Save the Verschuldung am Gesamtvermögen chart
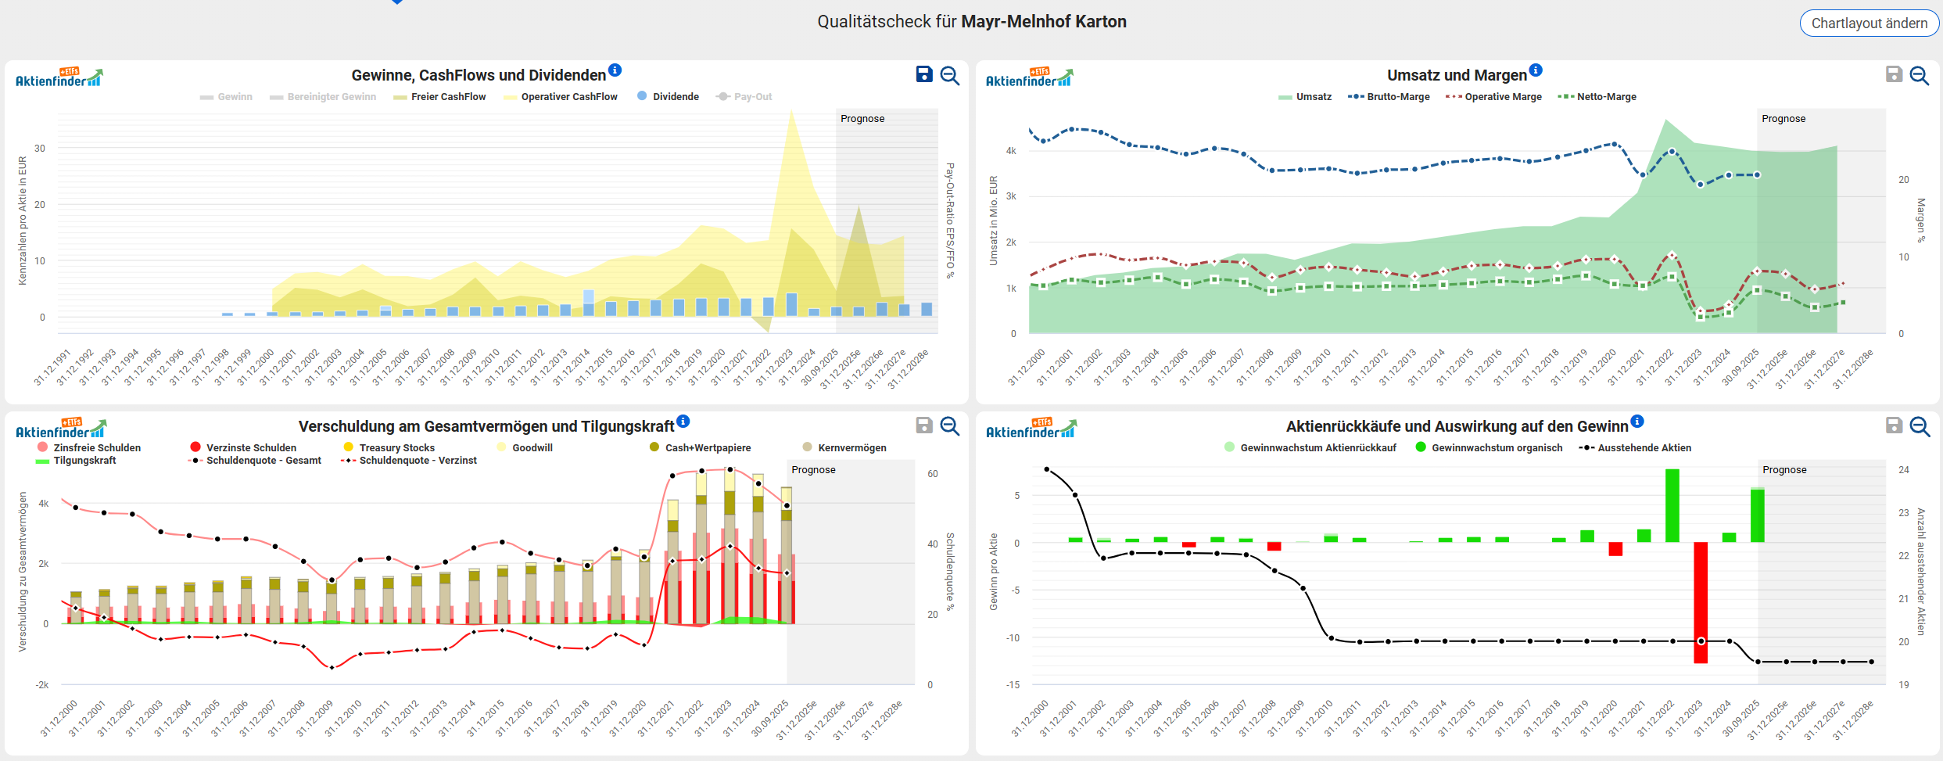Screen dimensions: 1943x761 point(924,425)
